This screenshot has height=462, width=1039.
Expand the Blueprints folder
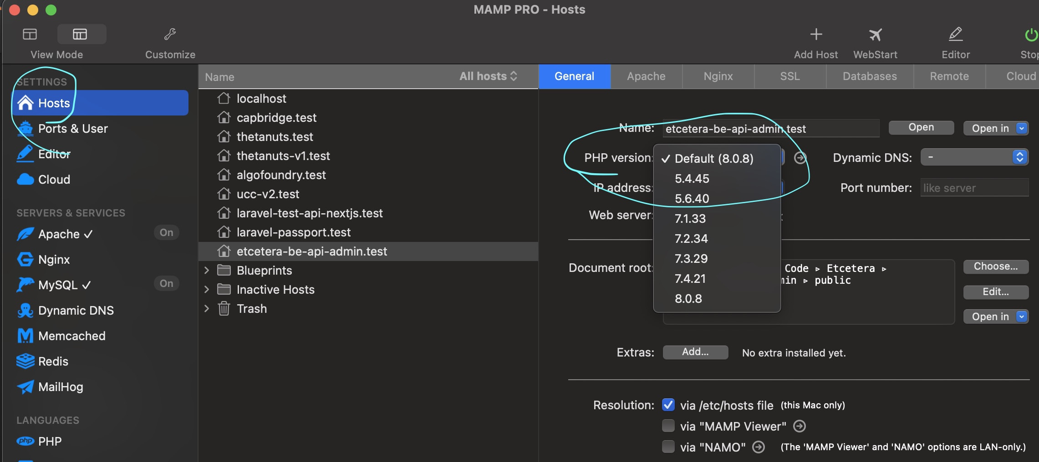[207, 271]
